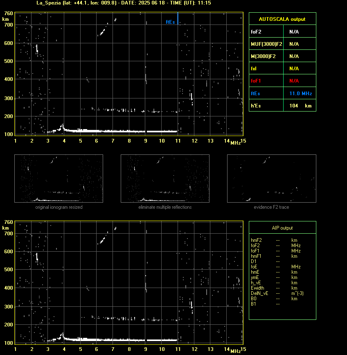
Task: Click the M(3000)F2 label
Action: point(263,56)
